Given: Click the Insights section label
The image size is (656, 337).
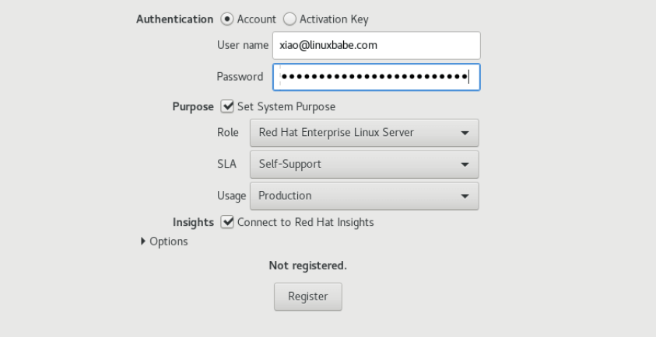Looking at the screenshot, I should tap(194, 222).
